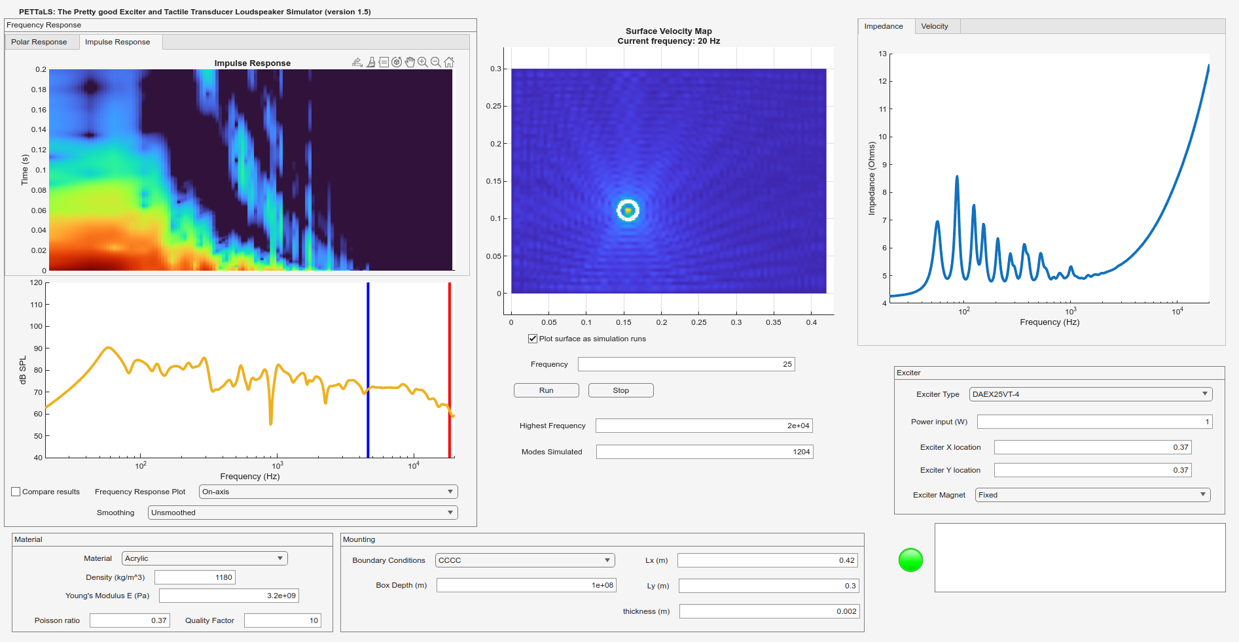Click the export axes icon above Impulse Response
This screenshot has height=642, width=1239.
coord(357,62)
